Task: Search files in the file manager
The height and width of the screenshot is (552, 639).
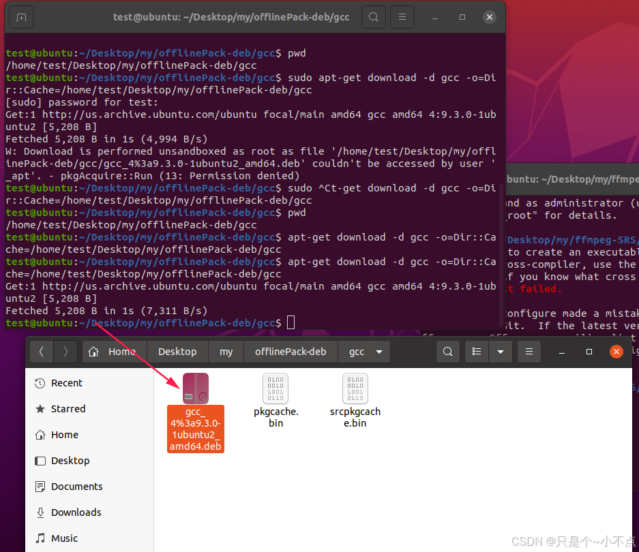Action: pyautogui.click(x=447, y=352)
